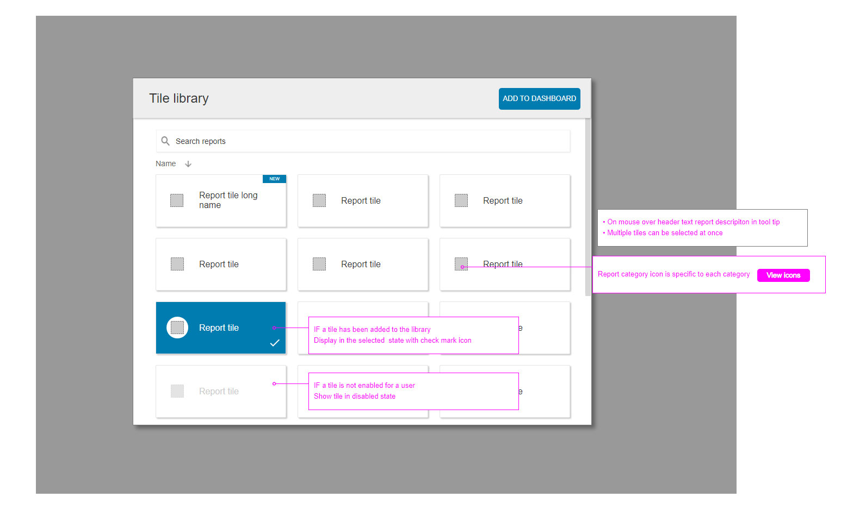
Task: Click the NEW badge on the first tile
Action: pos(274,179)
